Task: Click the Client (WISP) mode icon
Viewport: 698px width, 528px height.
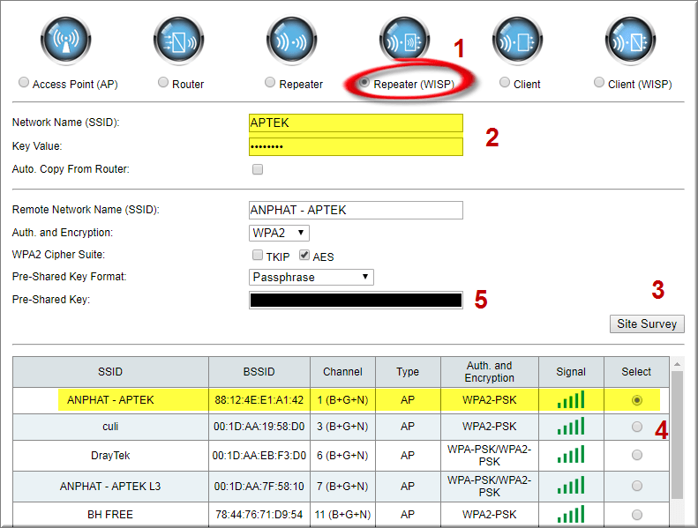Action: [630, 41]
